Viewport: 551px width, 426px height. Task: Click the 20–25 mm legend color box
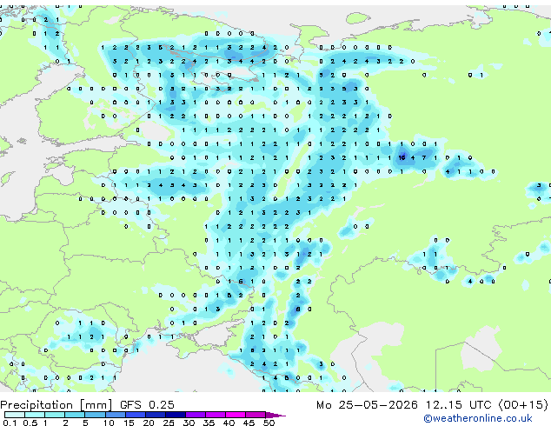click(155, 415)
